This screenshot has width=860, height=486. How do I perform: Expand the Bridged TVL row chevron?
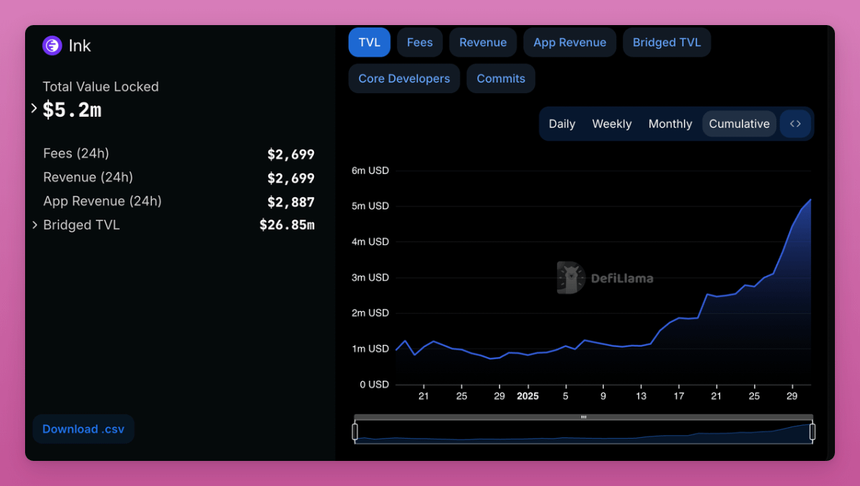pos(34,225)
